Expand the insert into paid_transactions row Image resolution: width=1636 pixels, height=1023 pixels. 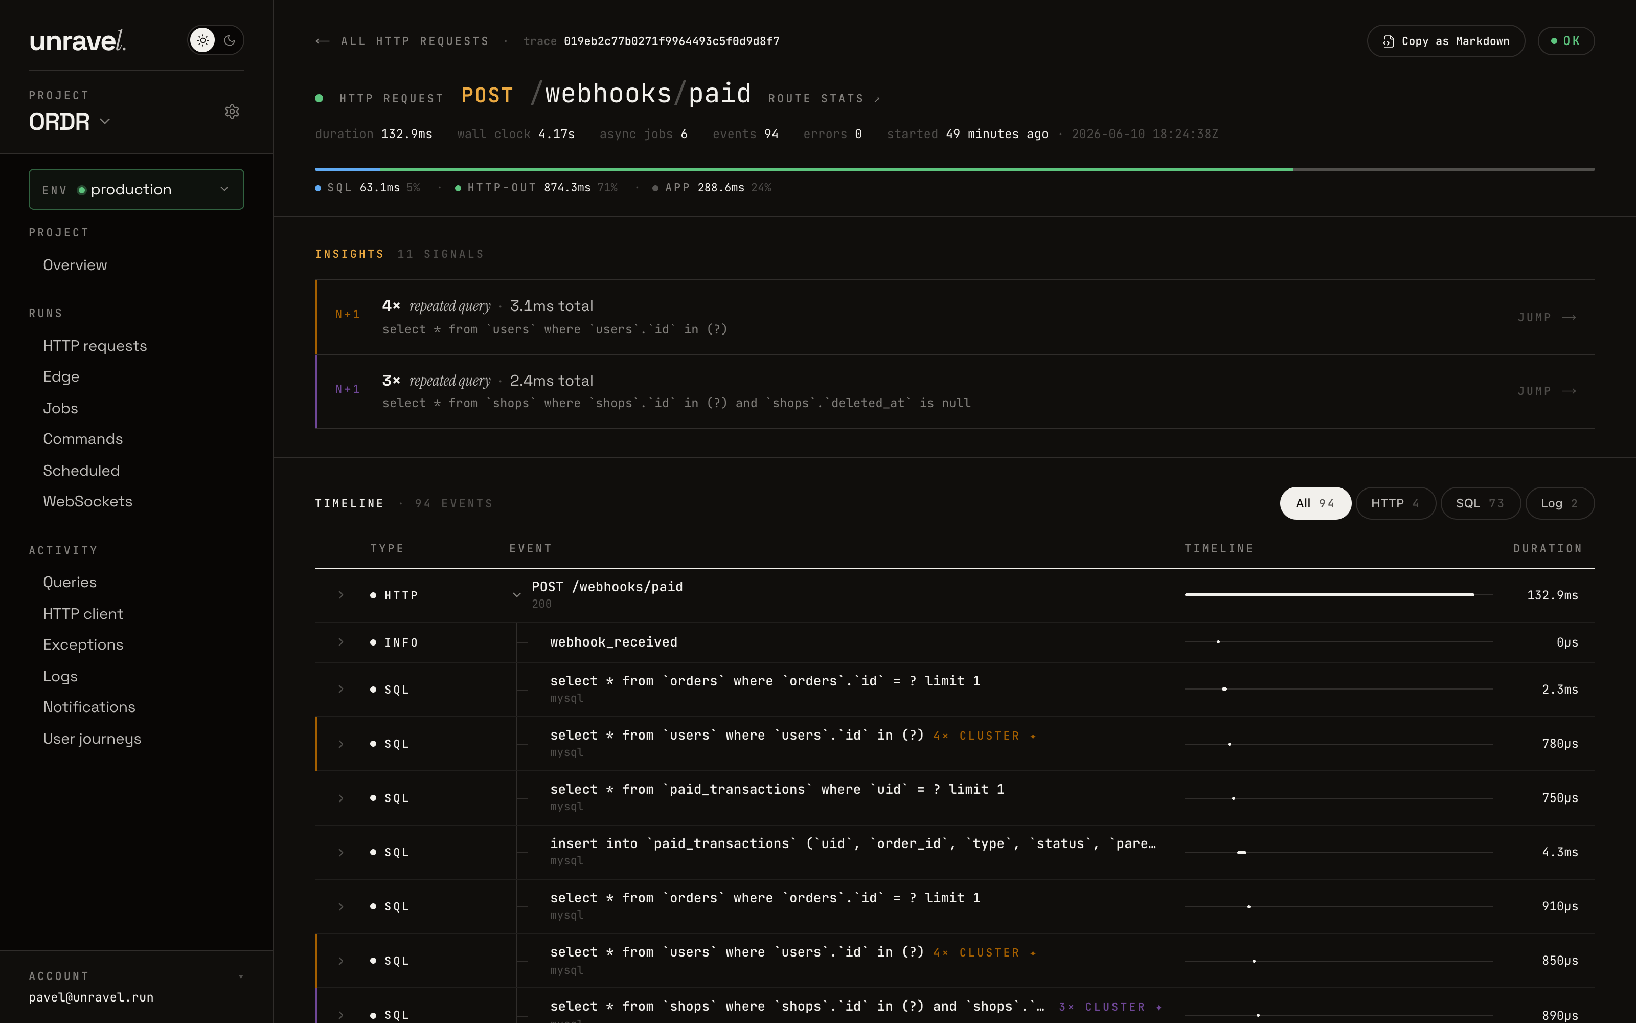(x=340, y=853)
